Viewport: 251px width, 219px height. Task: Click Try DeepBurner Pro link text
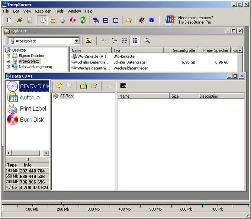(194, 22)
